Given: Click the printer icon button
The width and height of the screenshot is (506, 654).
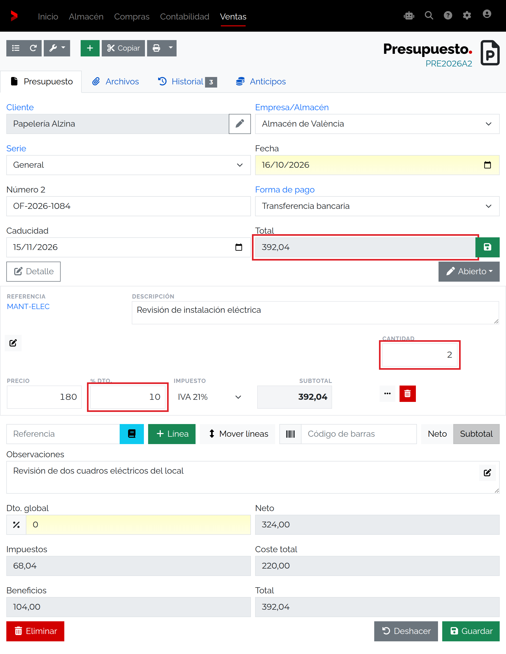Looking at the screenshot, I should pyautogui.click(x=156, y=48).
